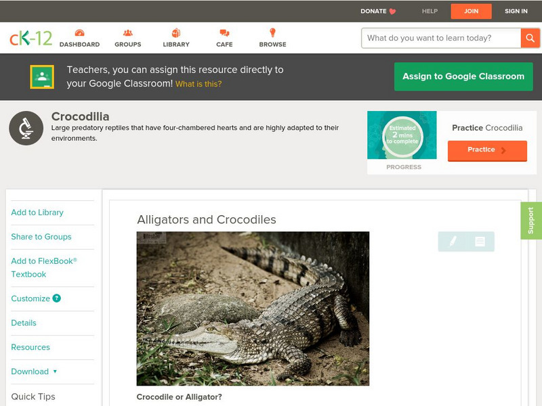This screenshot has width=542, height=406.
Task: Click Assign to Google Classroom
Action: point(463,76)
